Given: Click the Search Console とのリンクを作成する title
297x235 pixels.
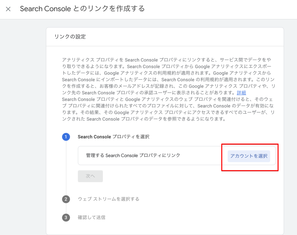Looking at the screenshot, I should [82, 9].
